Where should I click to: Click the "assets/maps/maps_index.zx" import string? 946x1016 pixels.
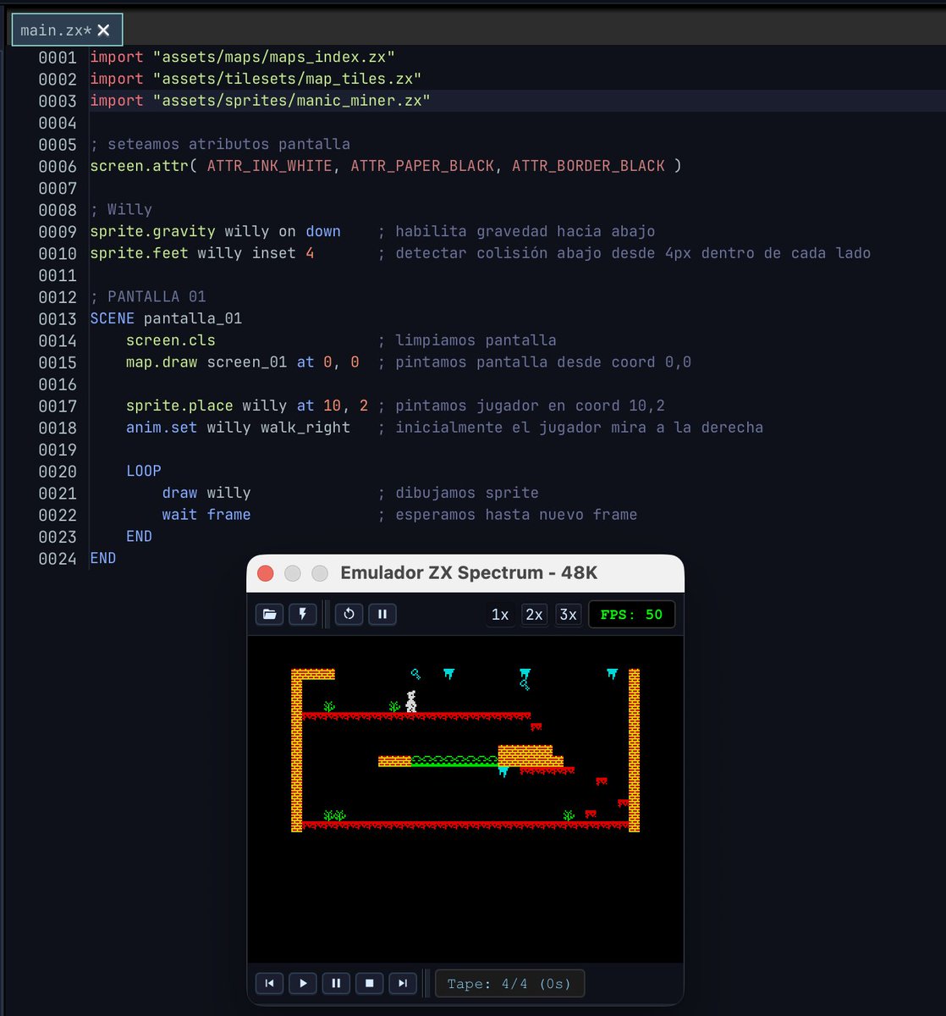pyautogui.click(x=274, y=58)
